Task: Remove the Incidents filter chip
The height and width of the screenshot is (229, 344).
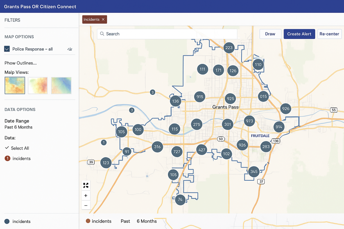Action: click(103, 19)
